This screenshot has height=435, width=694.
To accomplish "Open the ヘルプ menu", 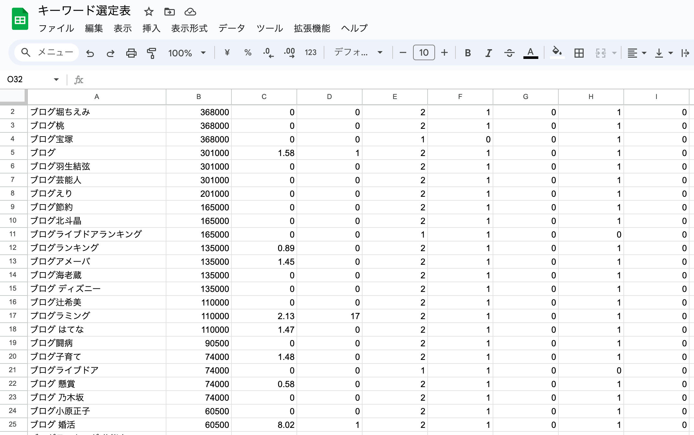I will (354, 28).
